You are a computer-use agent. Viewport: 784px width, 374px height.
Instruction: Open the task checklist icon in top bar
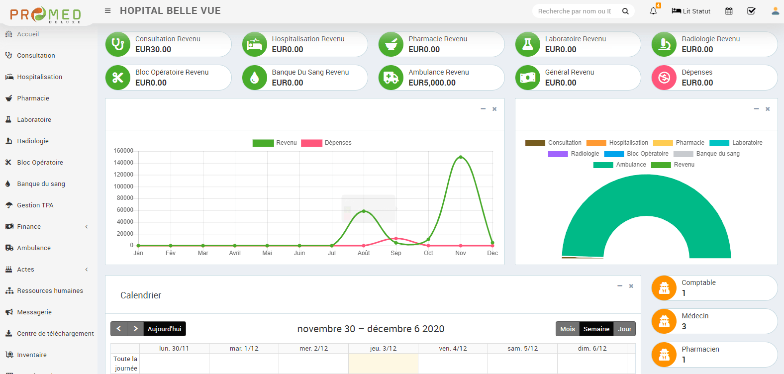pos(752,11)
